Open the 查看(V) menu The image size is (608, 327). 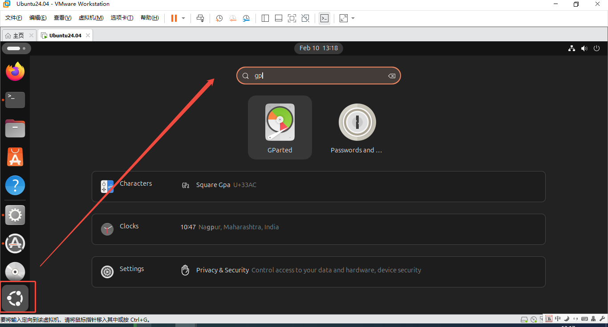62,18
